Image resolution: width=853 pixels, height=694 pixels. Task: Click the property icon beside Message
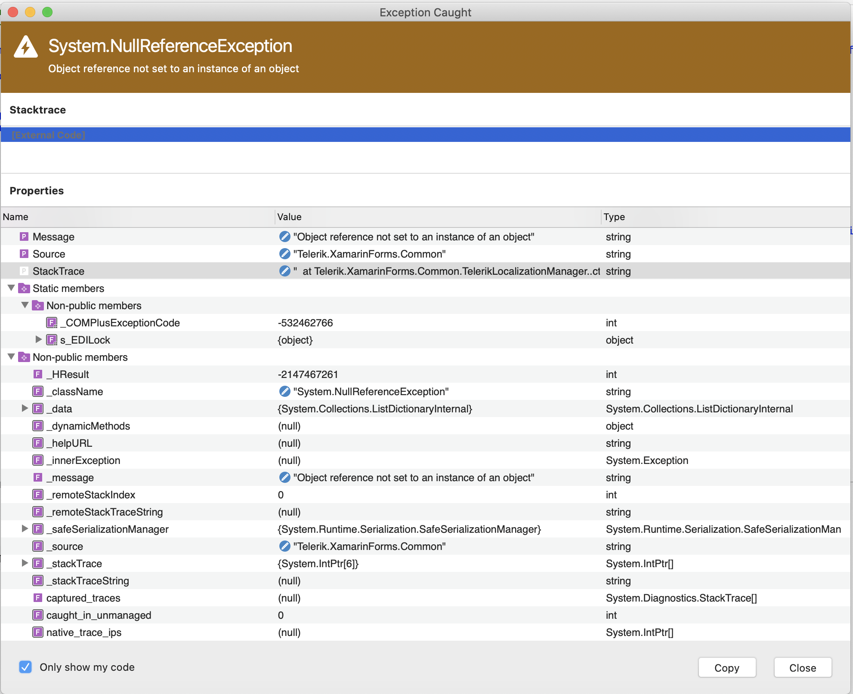pos(25,236)
